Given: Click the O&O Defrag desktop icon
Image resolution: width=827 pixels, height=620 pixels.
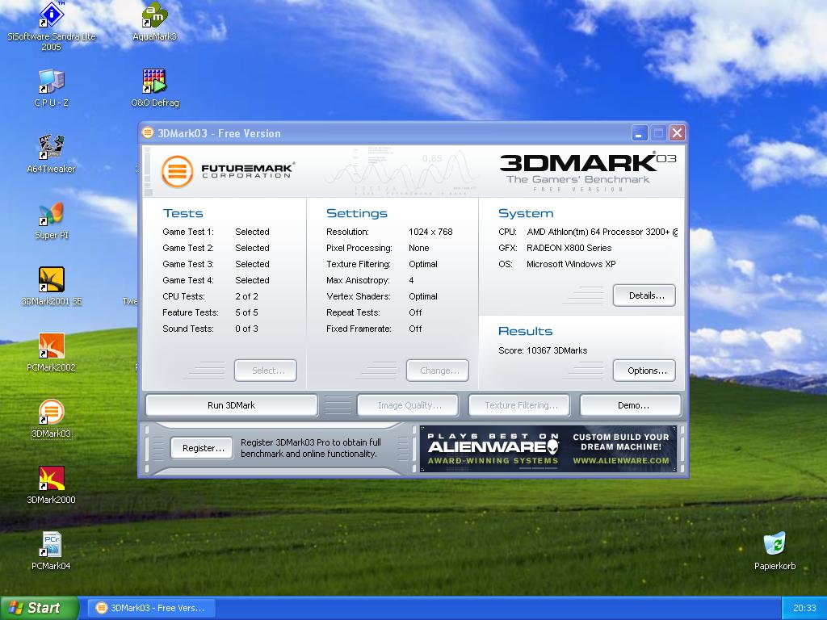Looking at the screenshot, I should click(x=153, y=82).
